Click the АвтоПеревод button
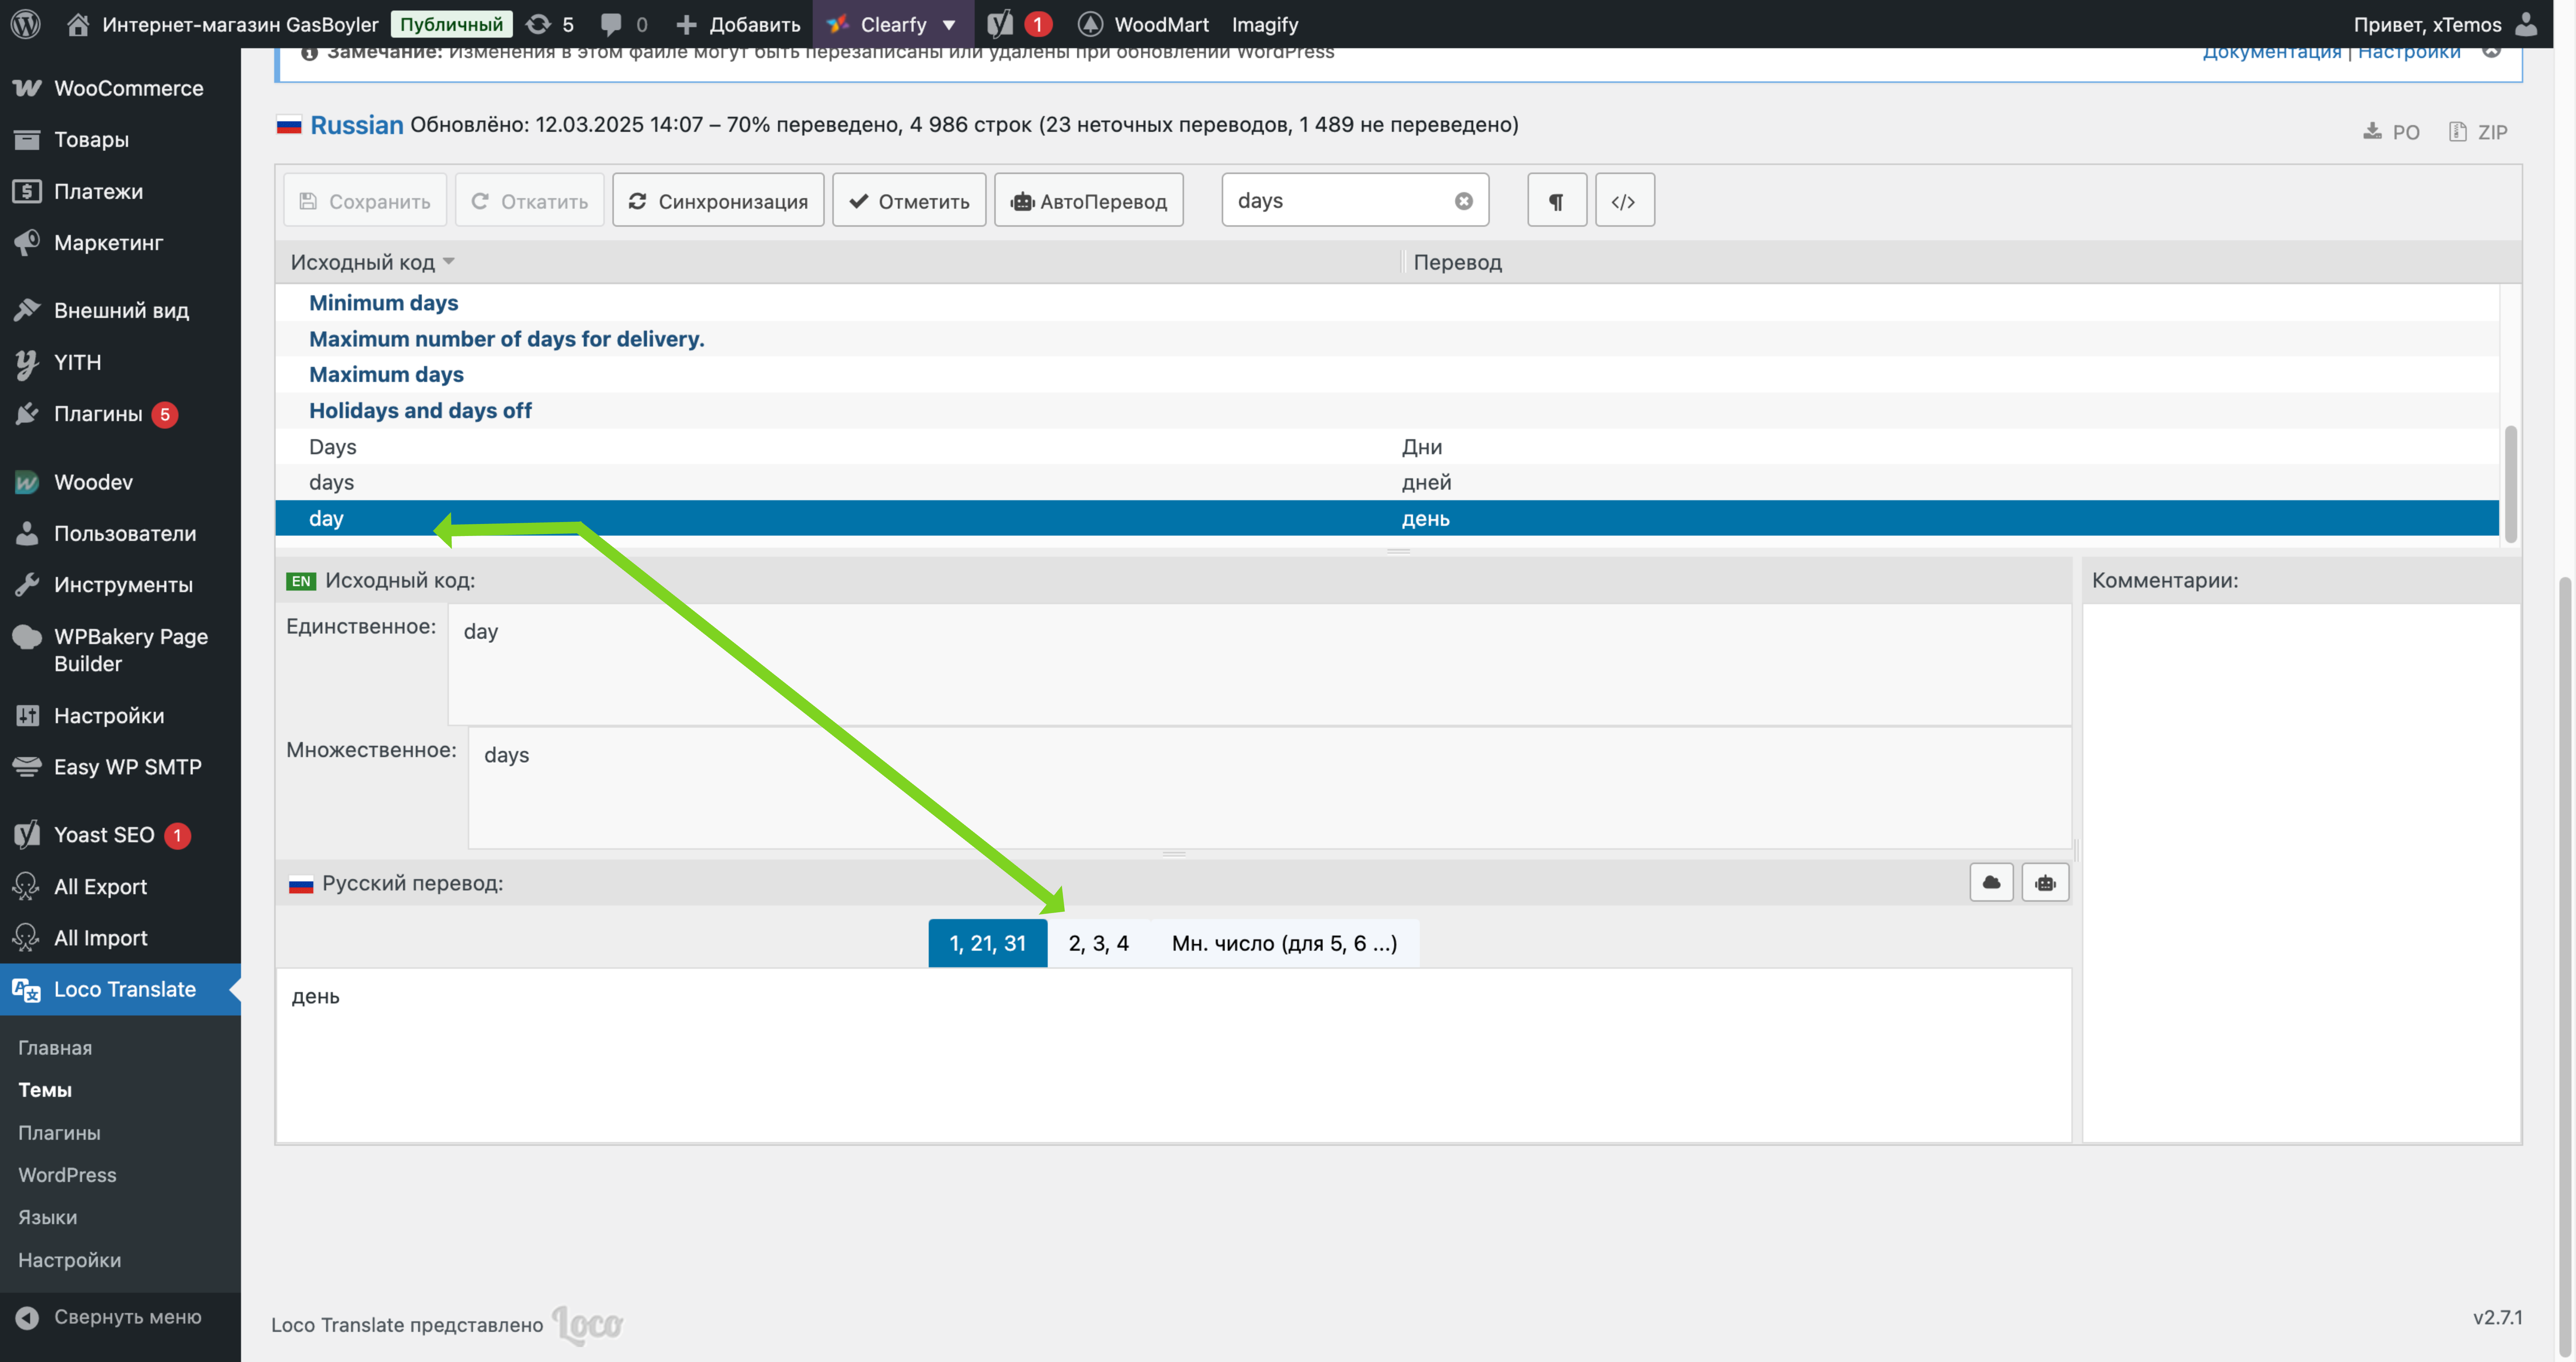The image size is (2576, 1362). point(1089,200)
